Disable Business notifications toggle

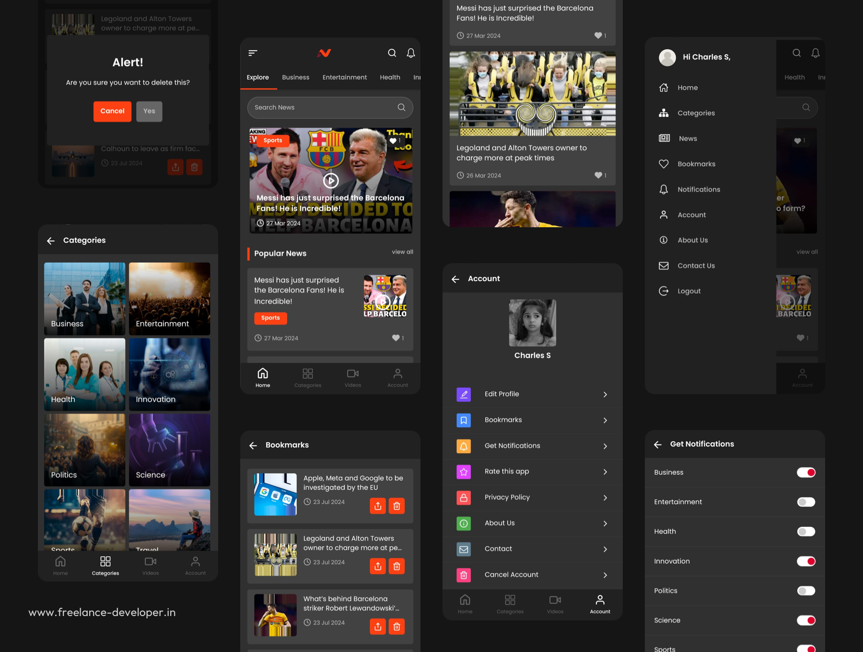pos(806,473)
